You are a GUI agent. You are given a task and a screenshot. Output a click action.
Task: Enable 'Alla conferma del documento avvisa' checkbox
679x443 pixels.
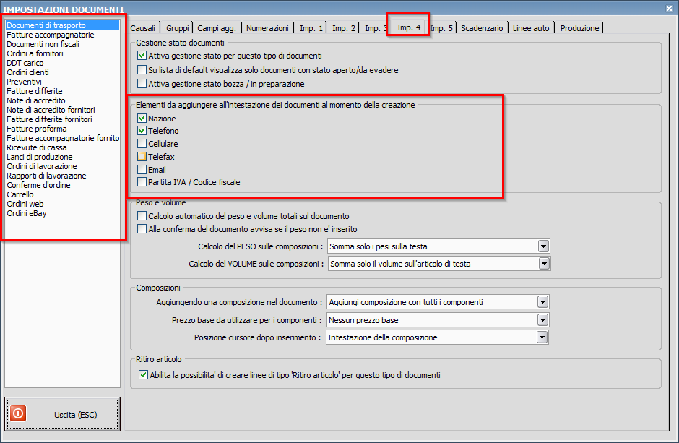pos(142,228)
